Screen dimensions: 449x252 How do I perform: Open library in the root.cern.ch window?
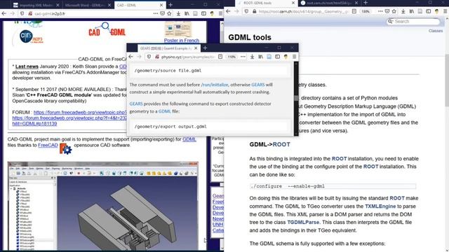tap(412, 11)
